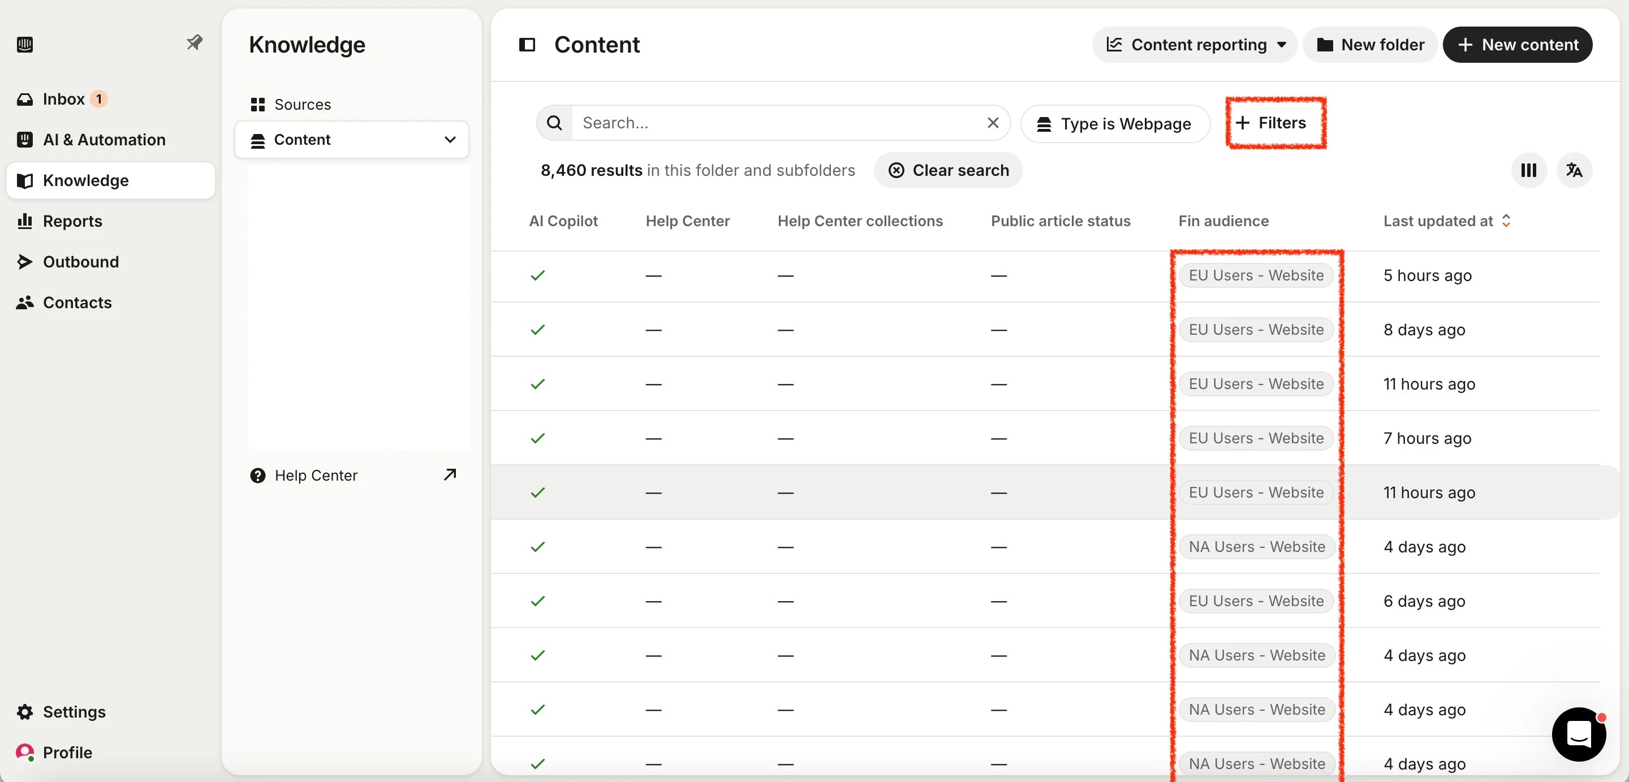Click the '6 days ago' timestamp
The height and width of the screenshot is (782, 1629).
point(1424,602)
